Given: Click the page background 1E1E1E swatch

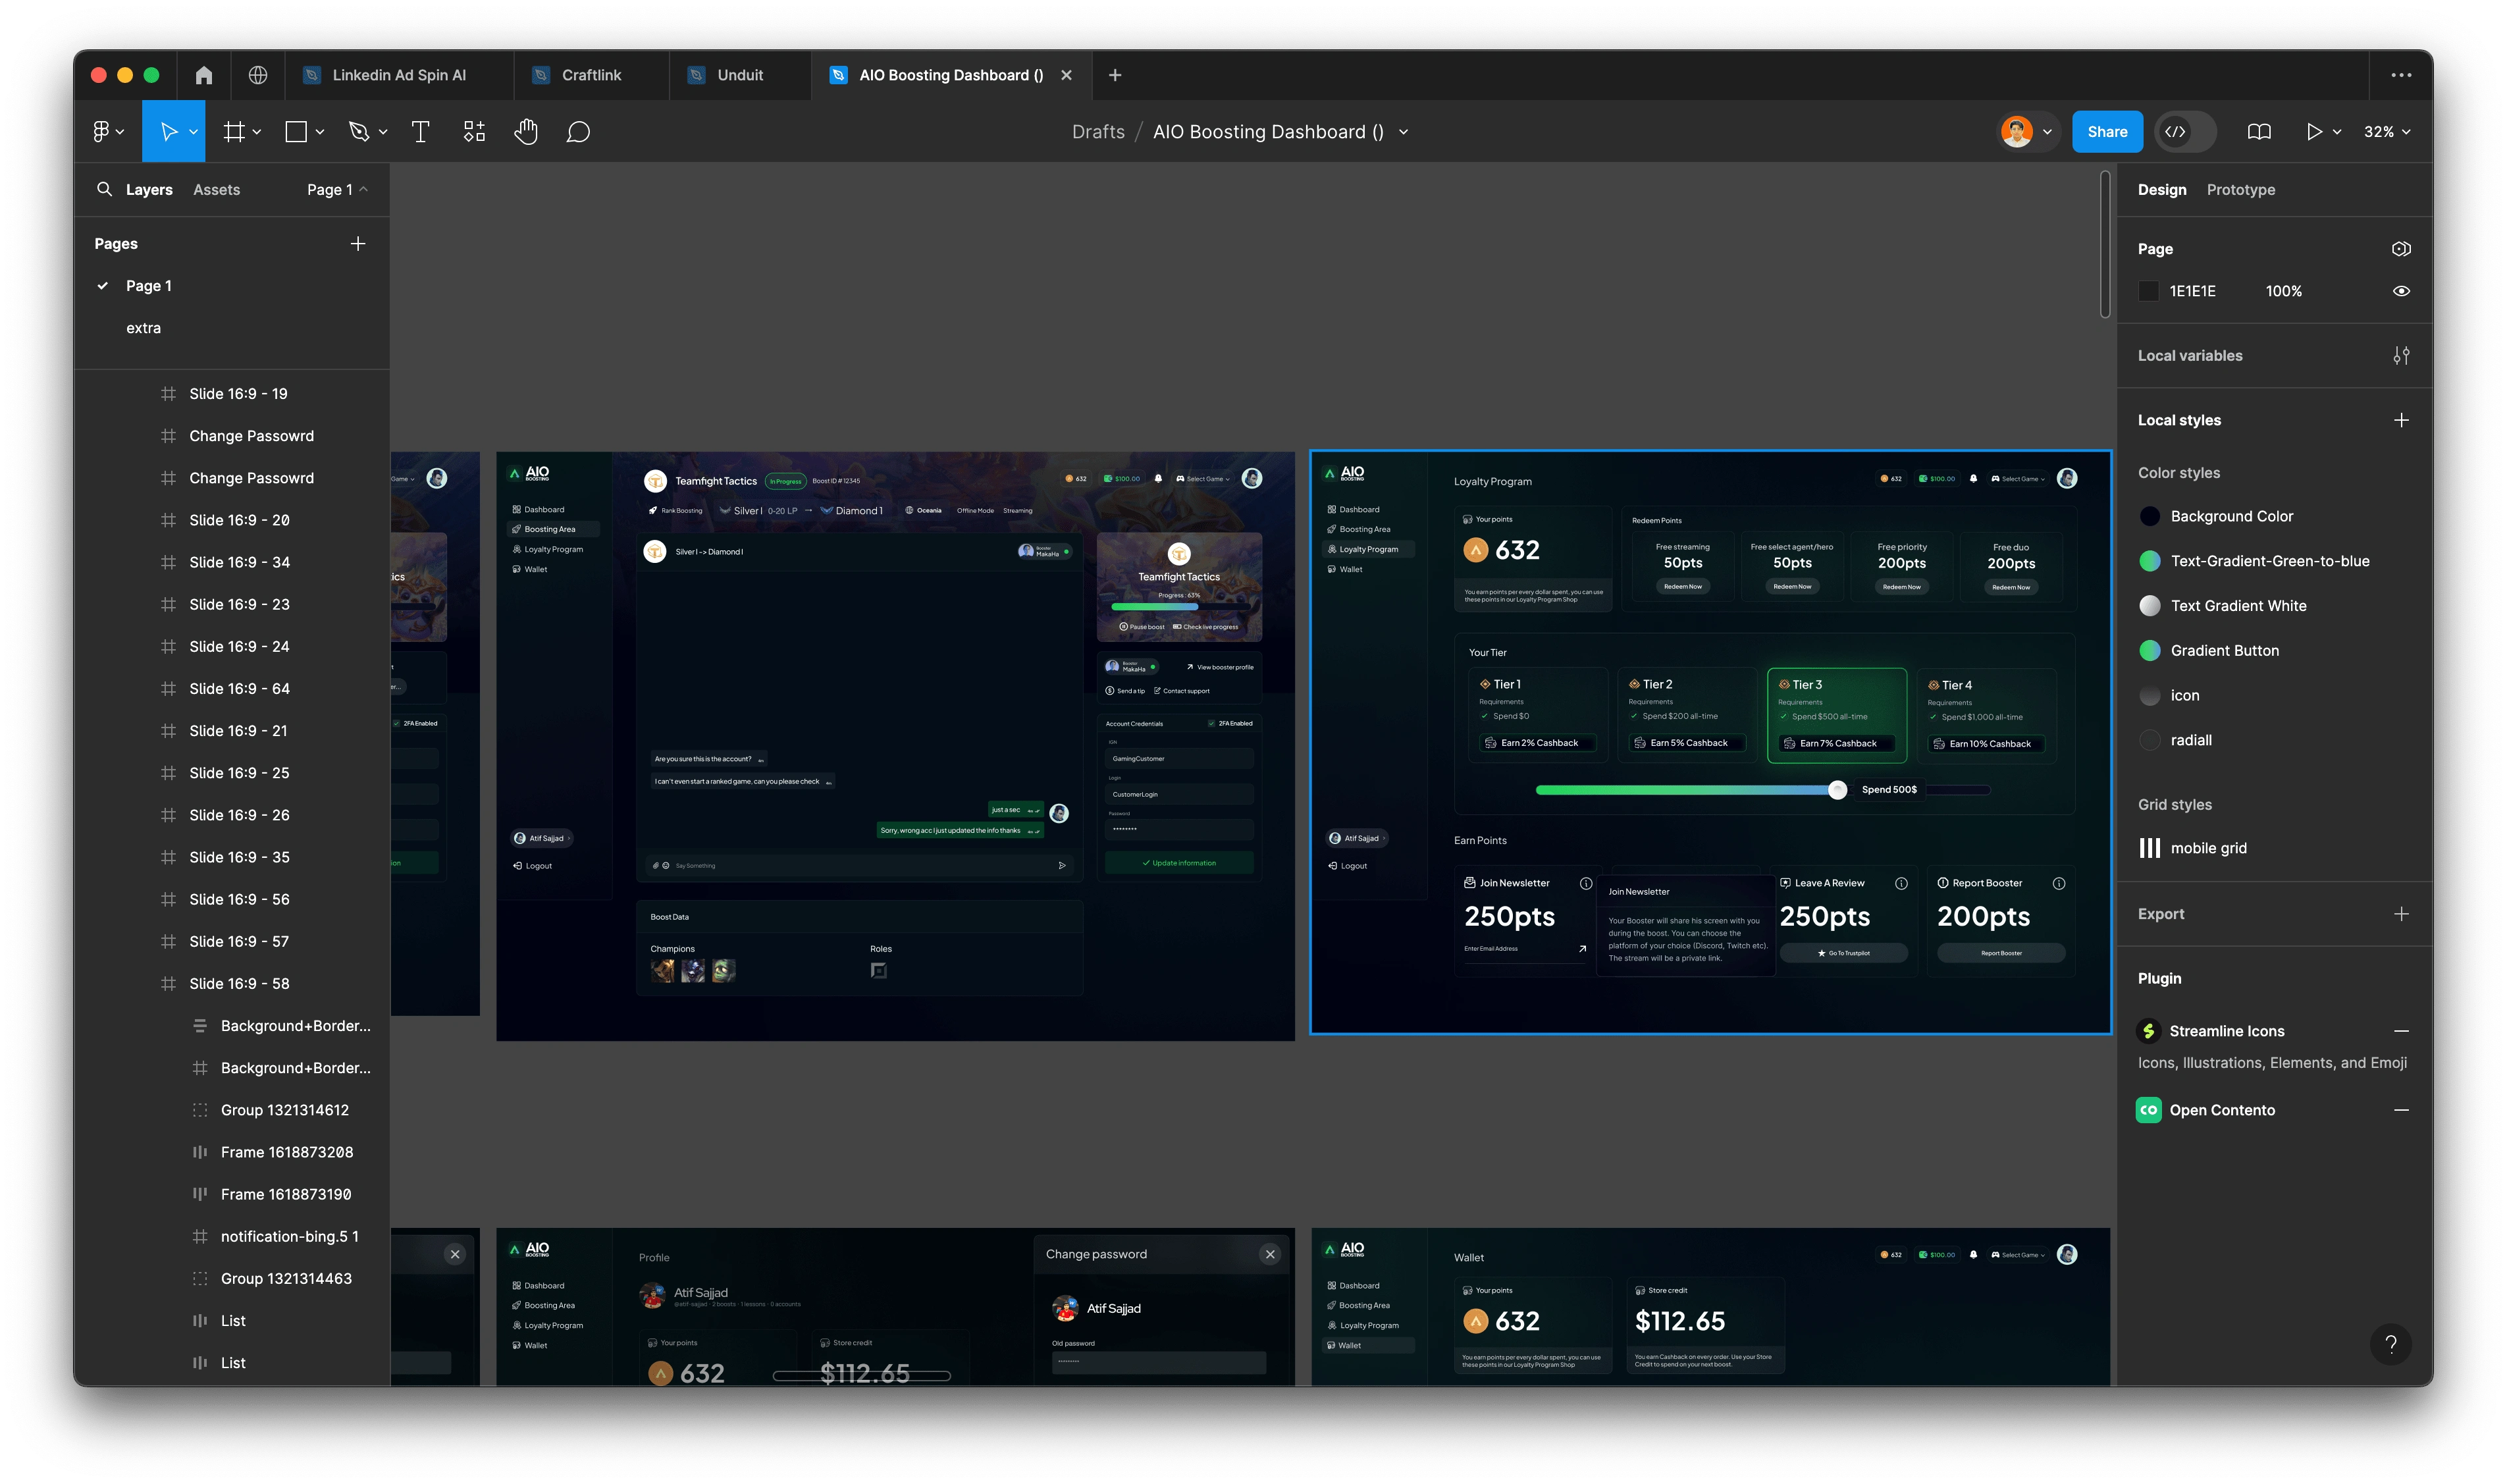Looking at the screenshot, I should point(2148,291).
